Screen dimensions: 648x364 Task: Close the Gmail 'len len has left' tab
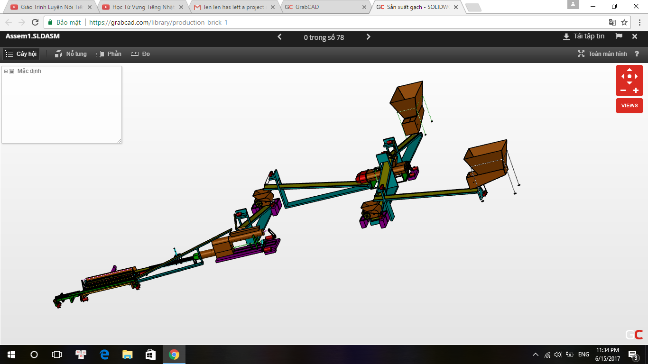[x=272, y=7]
